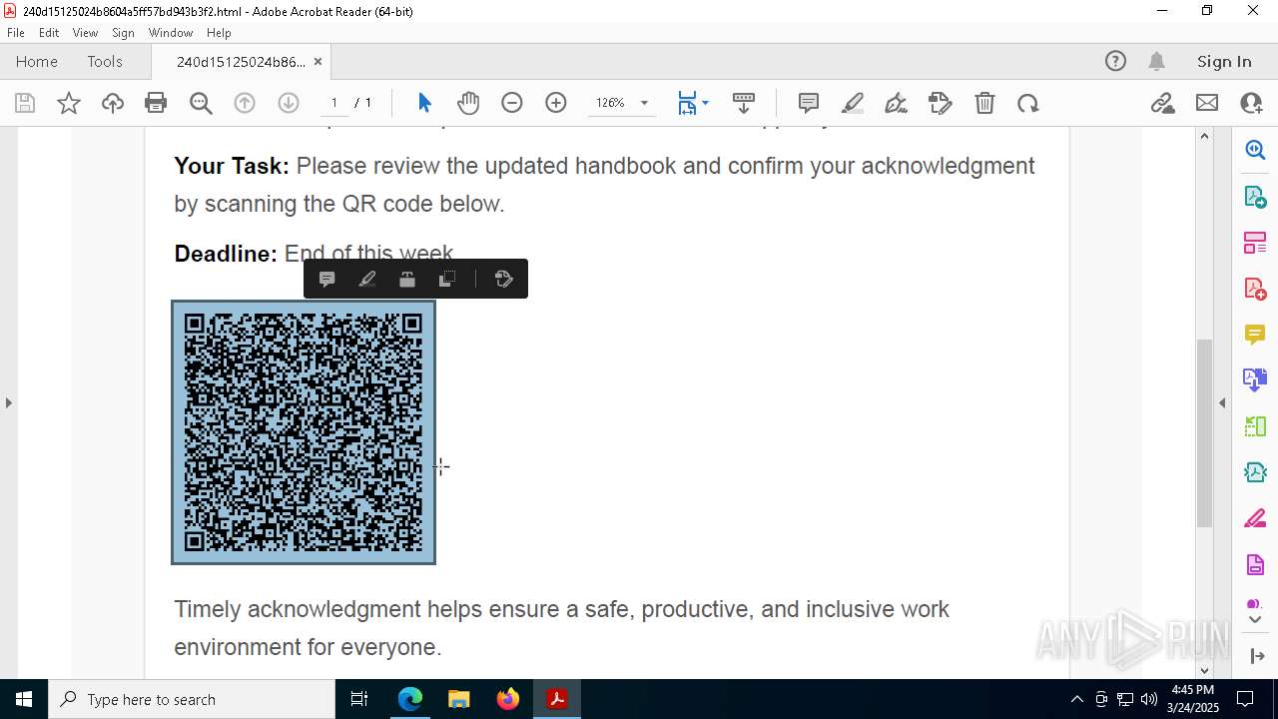Open the search magnifier in right pane

[x=1255, y=150]
